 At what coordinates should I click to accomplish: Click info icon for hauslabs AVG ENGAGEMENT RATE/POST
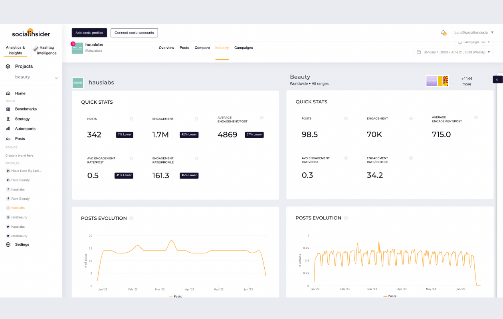pyautogui.click(x=131, y=158)
